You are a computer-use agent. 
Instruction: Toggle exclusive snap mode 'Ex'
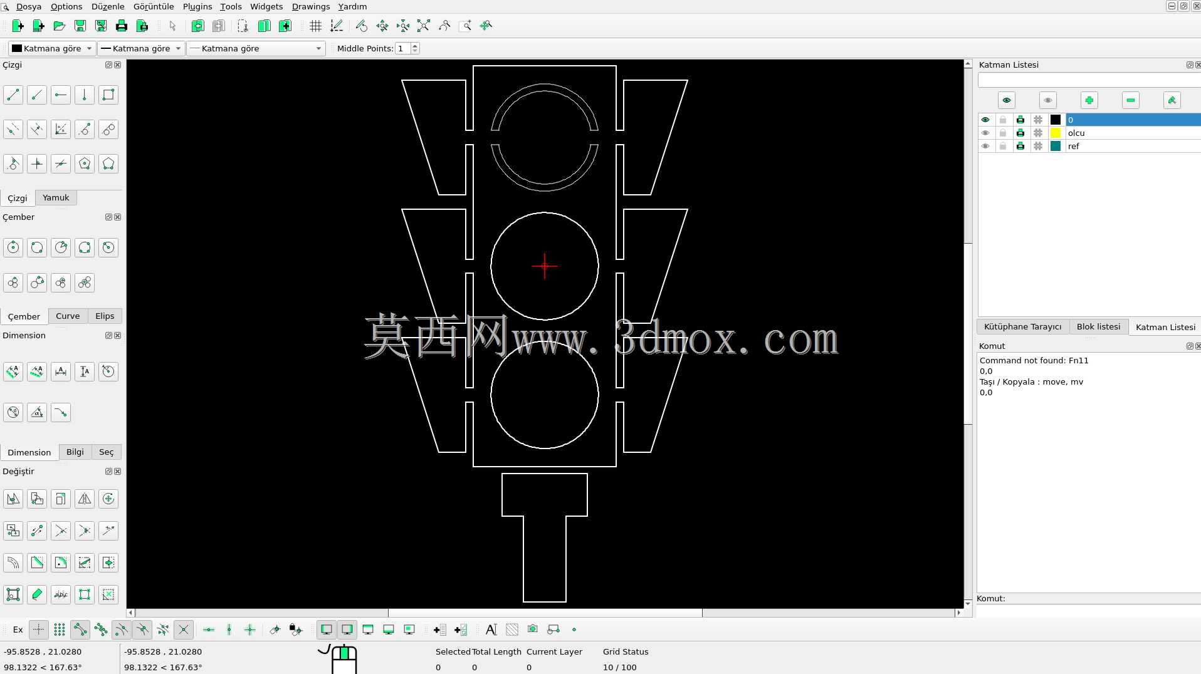pos(18,630)
